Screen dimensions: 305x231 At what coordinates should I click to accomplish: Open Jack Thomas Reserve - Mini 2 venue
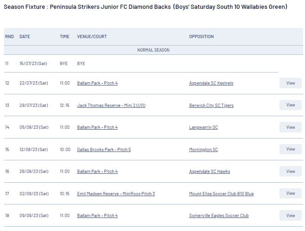111,106
